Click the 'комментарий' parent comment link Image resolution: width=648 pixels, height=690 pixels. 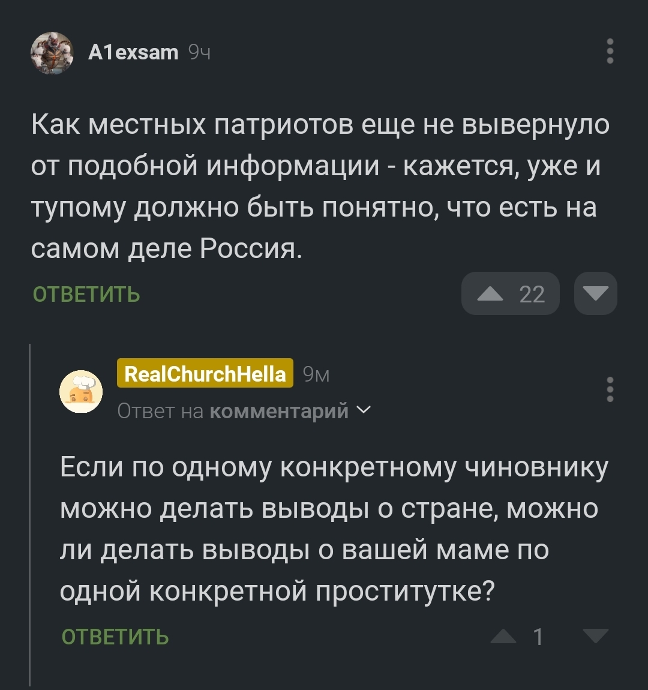coord(280,411)
